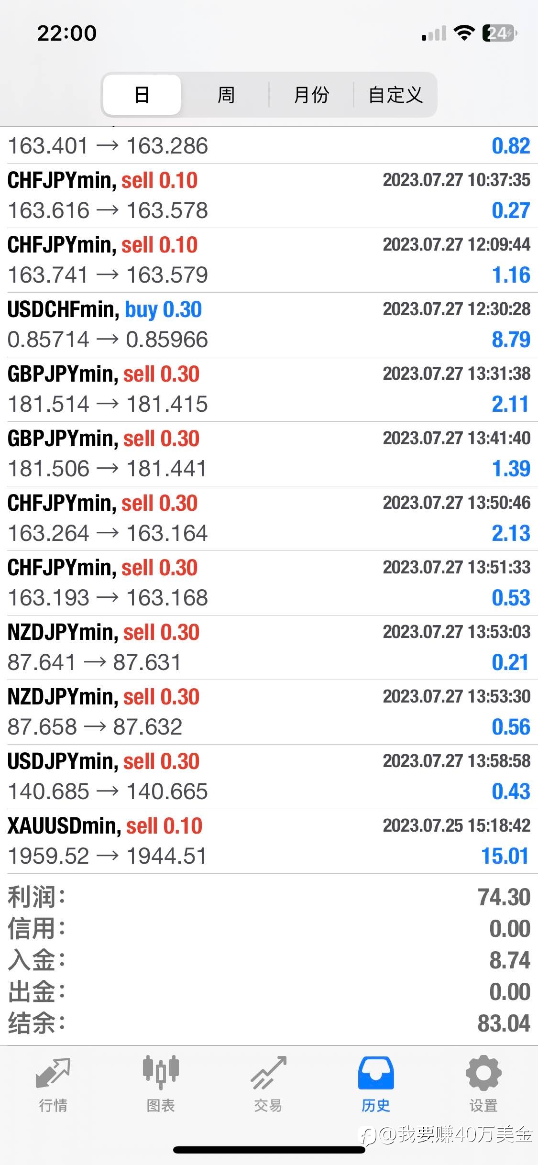The image size is (538, 1165).
Task: Choose the 自定义 custom period segment
Action: click(x=395, y=95)
